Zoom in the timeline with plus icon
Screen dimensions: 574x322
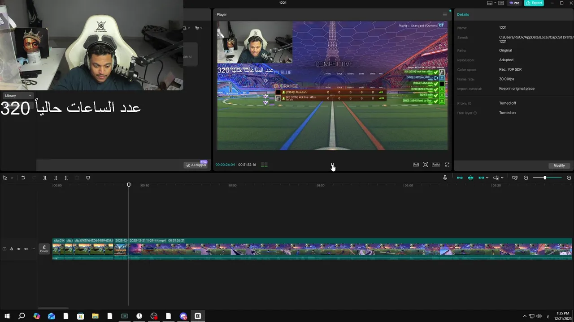coord(569,178)
